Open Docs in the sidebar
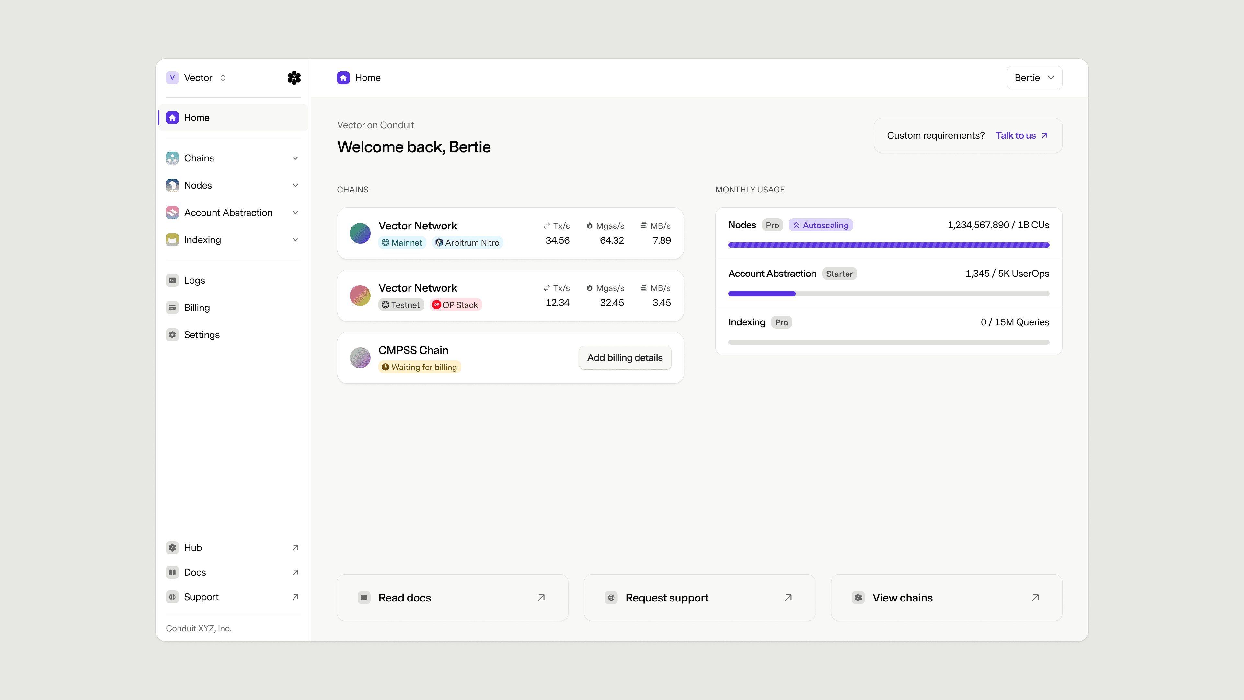Viewport: 1244px width, 700px height. (x=195, y=572)
